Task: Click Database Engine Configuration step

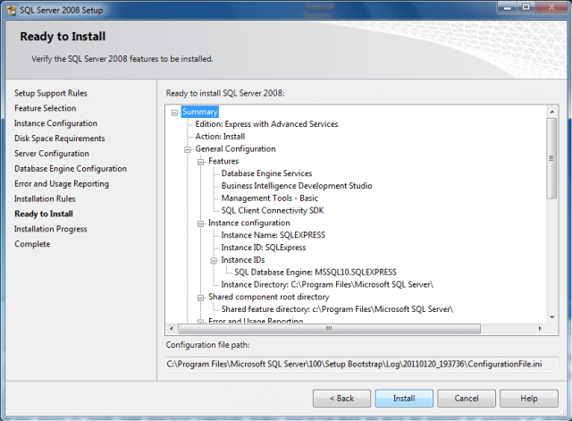Action: point(71,169)
